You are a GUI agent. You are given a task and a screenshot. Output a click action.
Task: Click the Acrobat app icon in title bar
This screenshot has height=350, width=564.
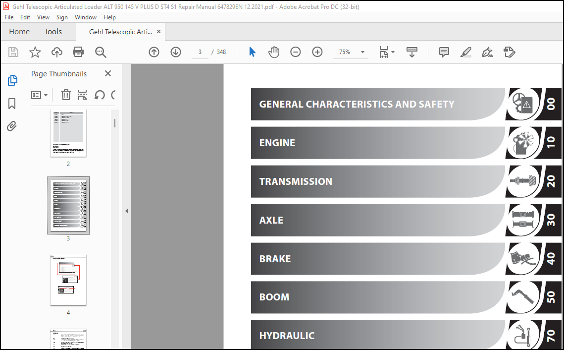tap(6, 6)
